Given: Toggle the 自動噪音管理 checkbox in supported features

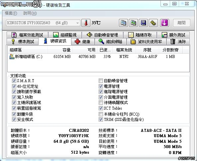Looking at the screenshot, I should click(x=101, y=81).
